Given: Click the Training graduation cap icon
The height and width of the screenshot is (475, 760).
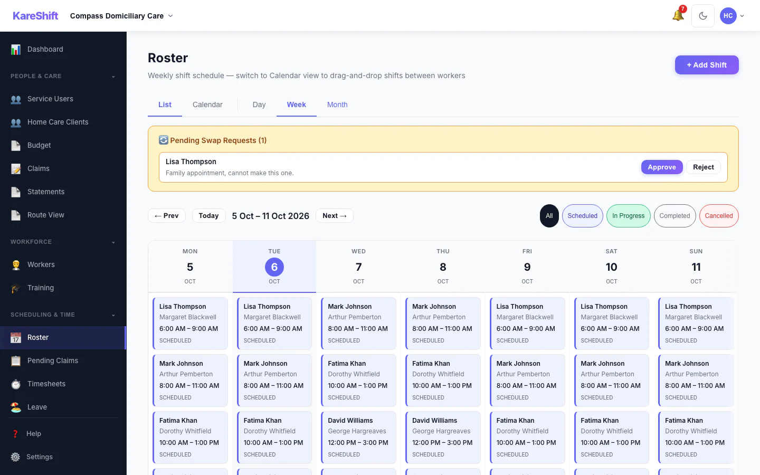Looking at the screenshot, I should pyautogui.click(x=16, y=288).
